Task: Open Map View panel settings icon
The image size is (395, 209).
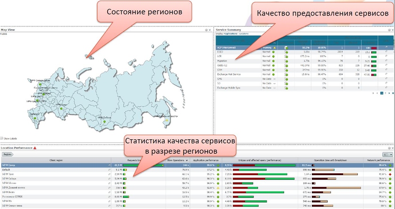Action: (x=206, y=30)
